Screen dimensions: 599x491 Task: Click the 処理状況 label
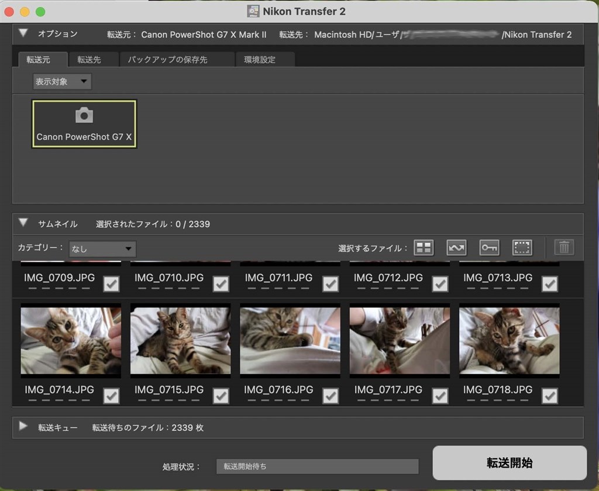tap(181, 467)
